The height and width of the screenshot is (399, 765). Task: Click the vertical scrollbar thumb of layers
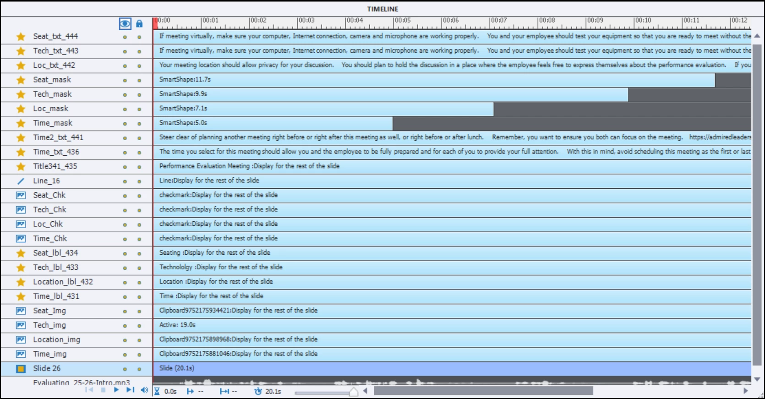757,205
